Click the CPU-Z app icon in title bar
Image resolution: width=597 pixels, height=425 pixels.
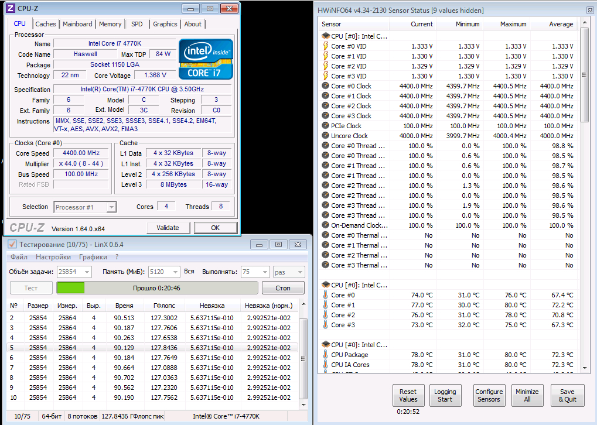[11, 8]
